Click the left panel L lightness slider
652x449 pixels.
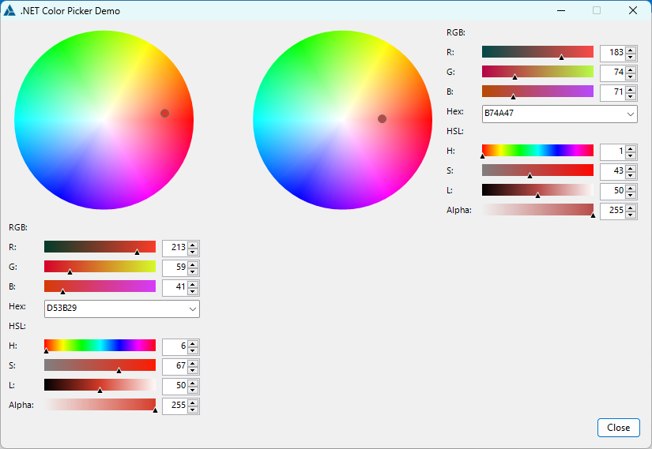pyautogui.click(x=100, y=384)
